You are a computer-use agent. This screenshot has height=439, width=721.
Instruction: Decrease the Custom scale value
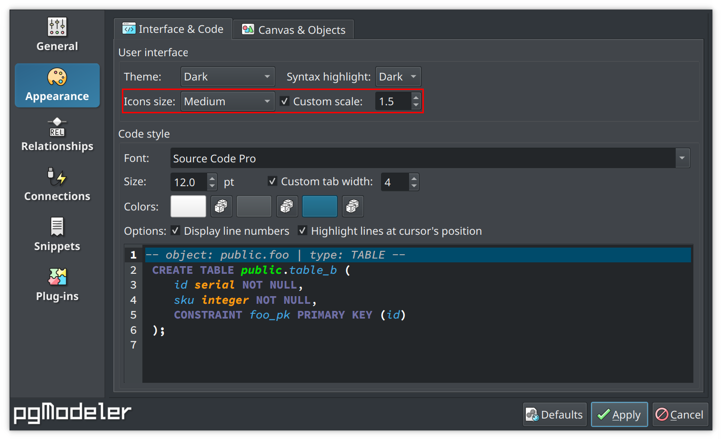pos(416,106)
